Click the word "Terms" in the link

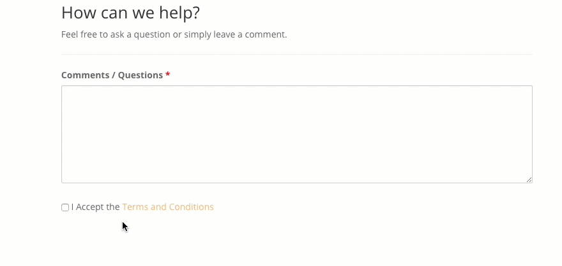pyautogui.click(x=135, y=207)
